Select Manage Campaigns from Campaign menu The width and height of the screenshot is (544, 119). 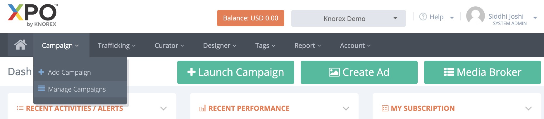click(77, 89)
